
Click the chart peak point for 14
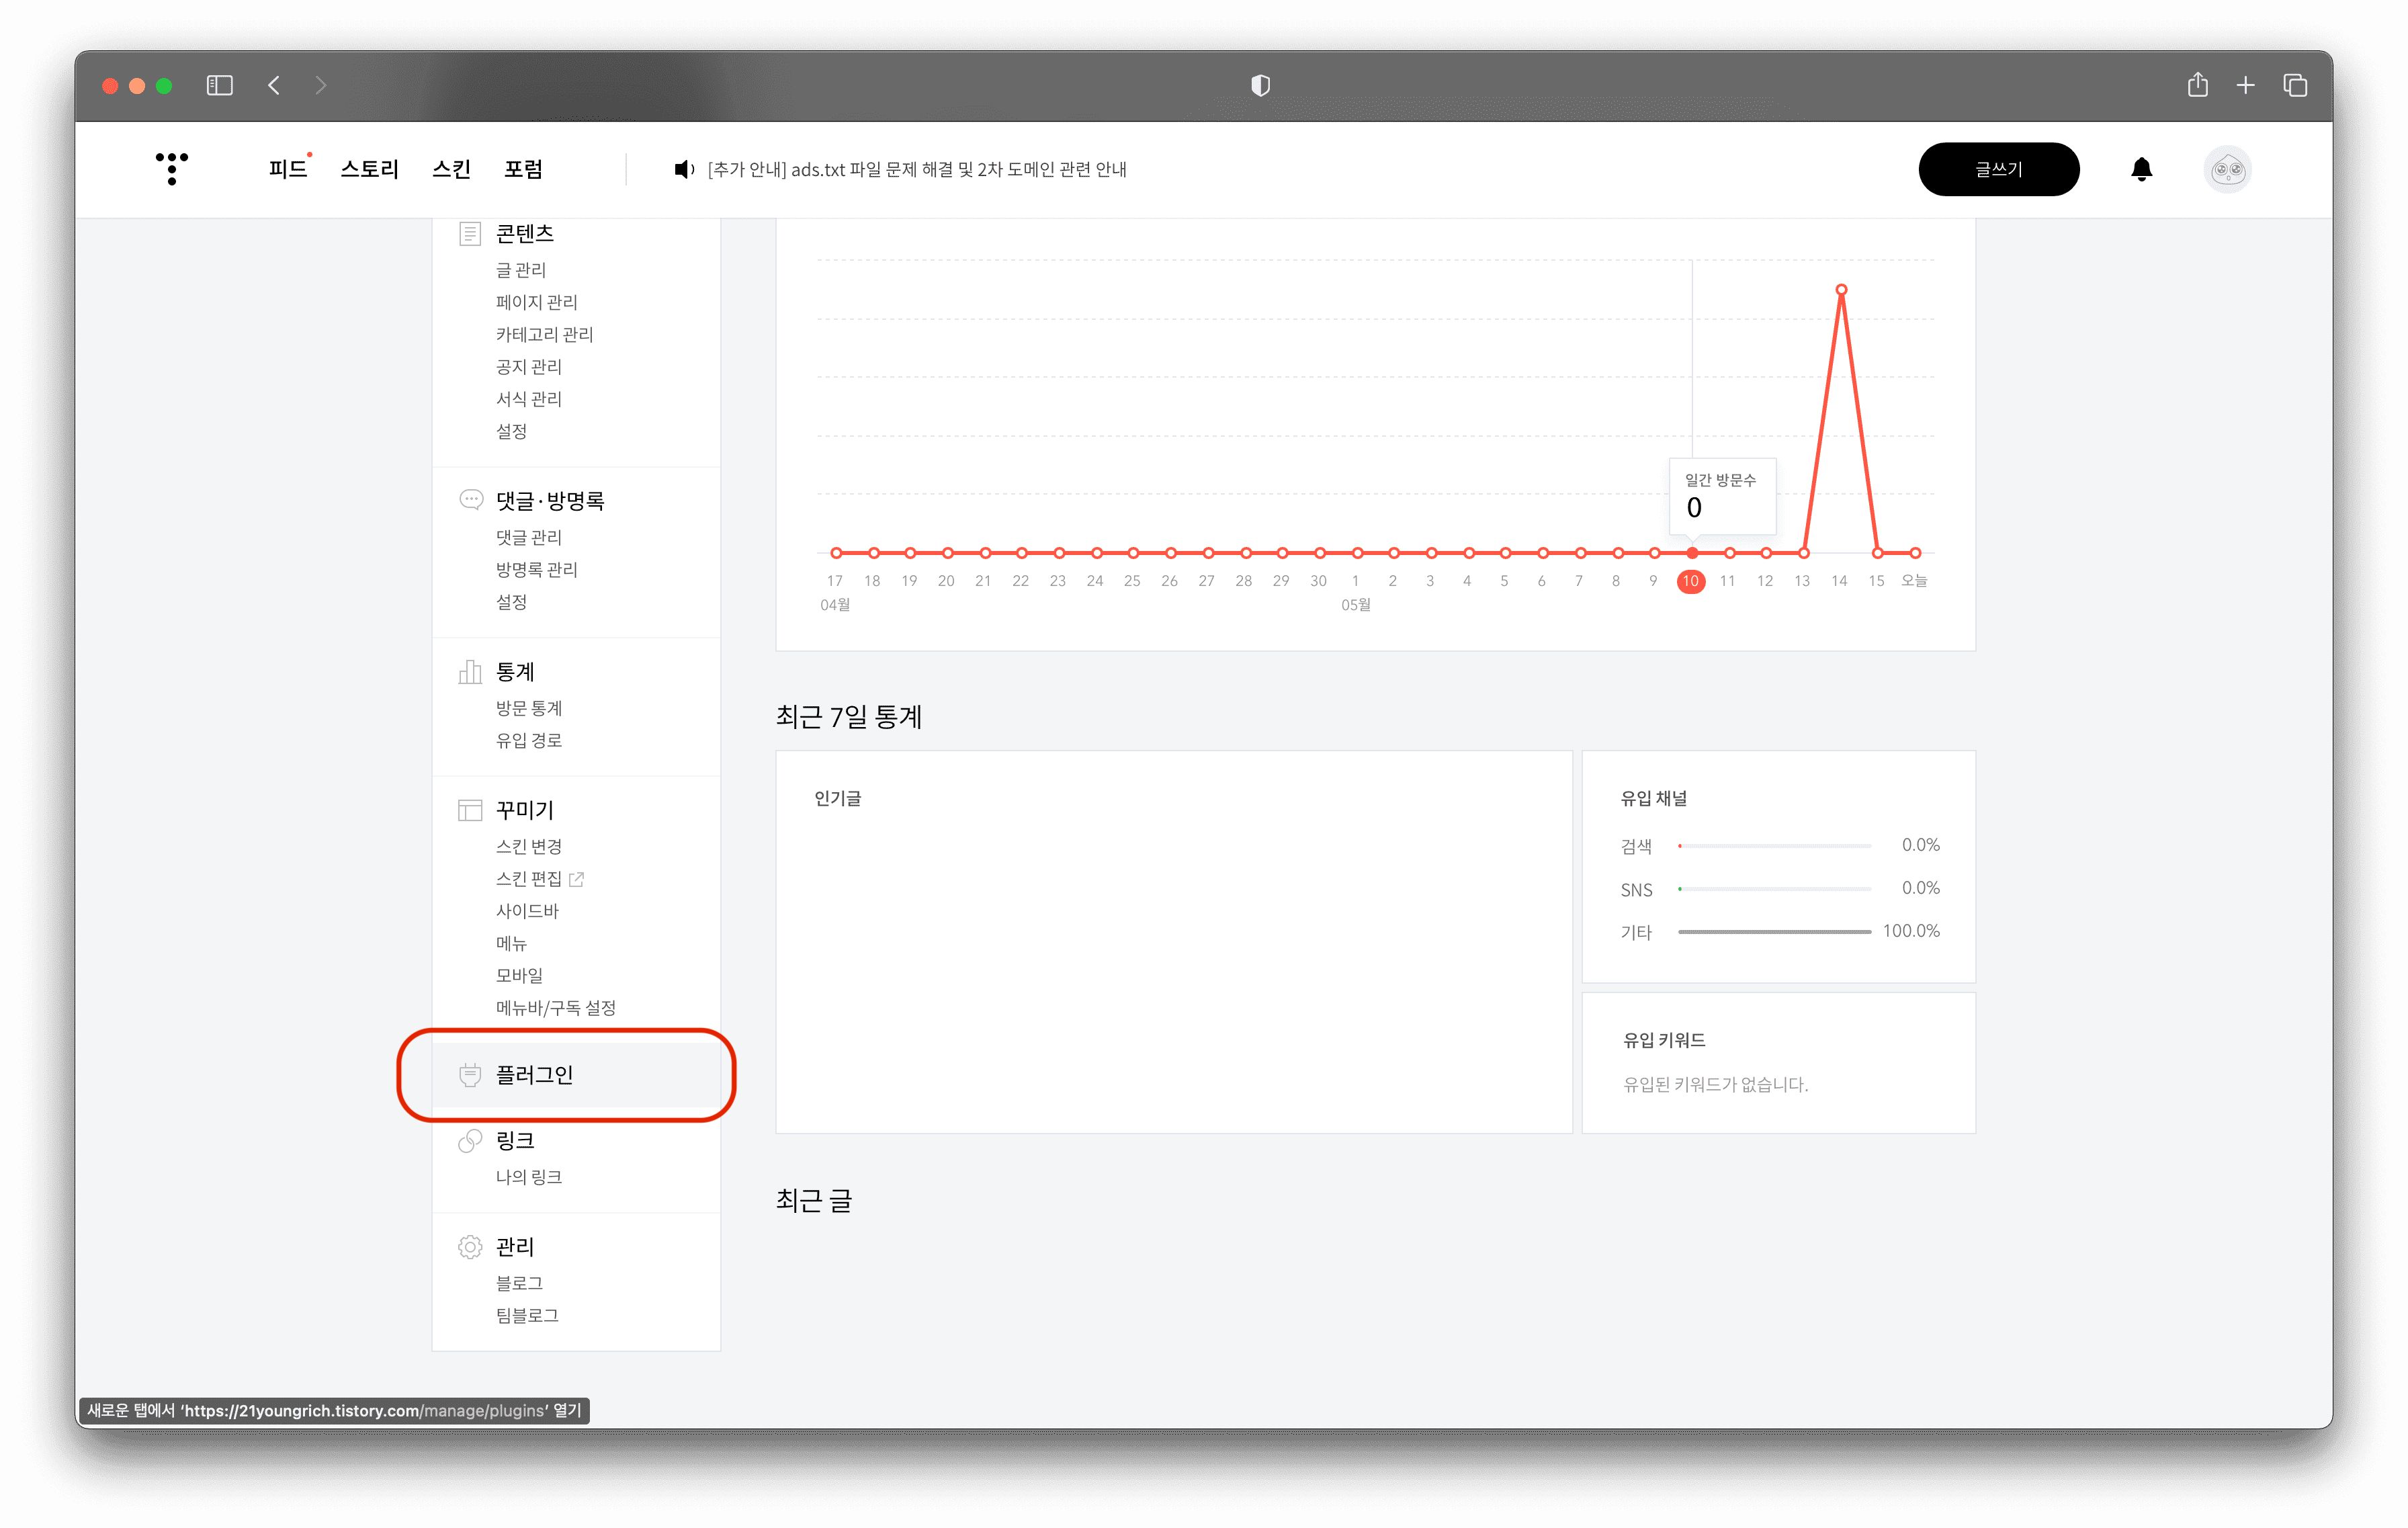[1841, 290]
